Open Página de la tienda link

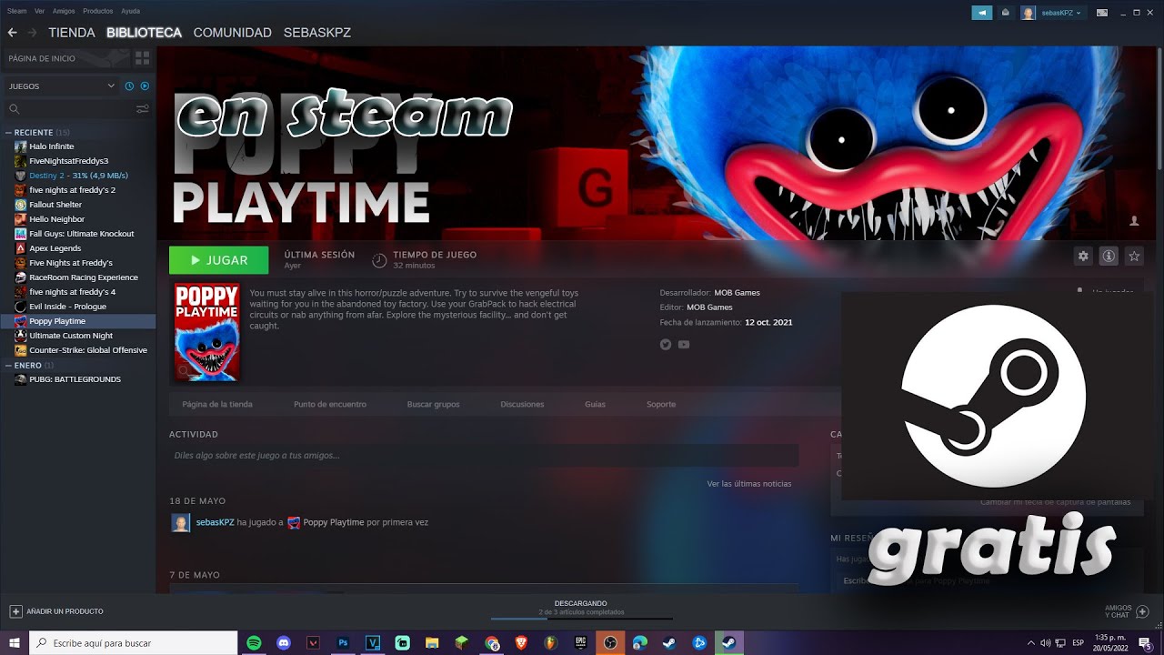point(217,404)
